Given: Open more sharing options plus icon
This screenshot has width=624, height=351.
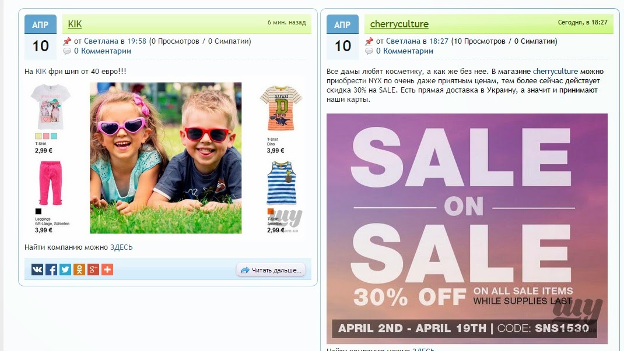Looking at the screenshot, I should click(107, 270).
